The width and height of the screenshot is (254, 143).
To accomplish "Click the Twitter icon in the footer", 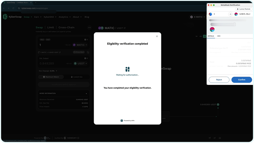I will point(215,138).
